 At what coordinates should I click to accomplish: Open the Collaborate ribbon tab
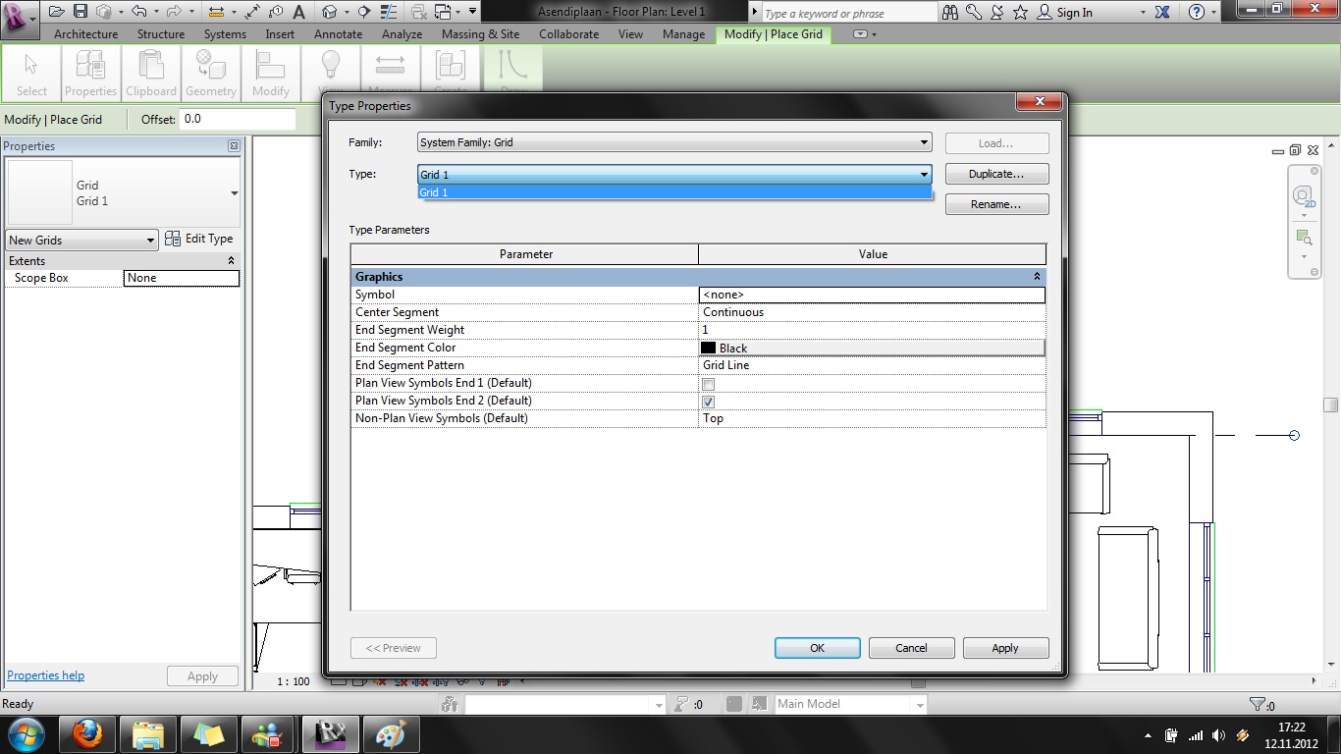(x=569, y=34)
